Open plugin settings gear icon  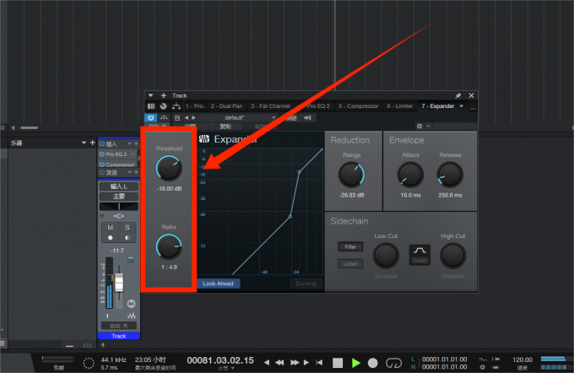coord(420,127)
